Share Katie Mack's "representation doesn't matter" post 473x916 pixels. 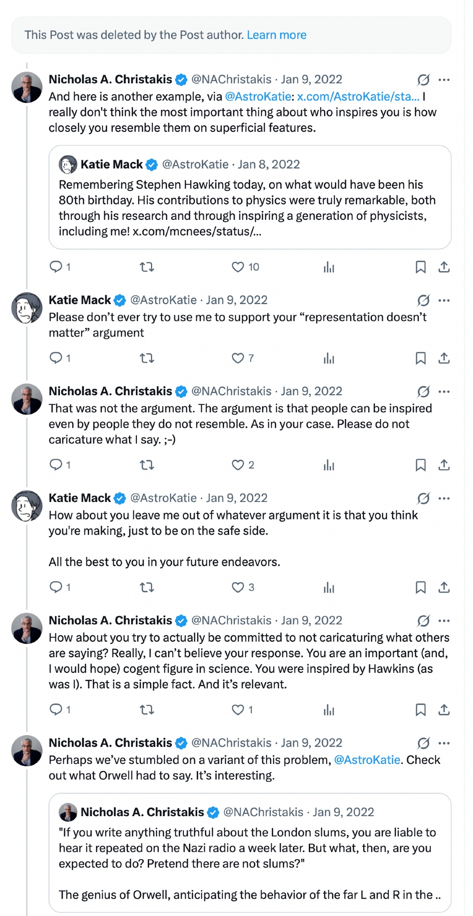coord(444,358)
